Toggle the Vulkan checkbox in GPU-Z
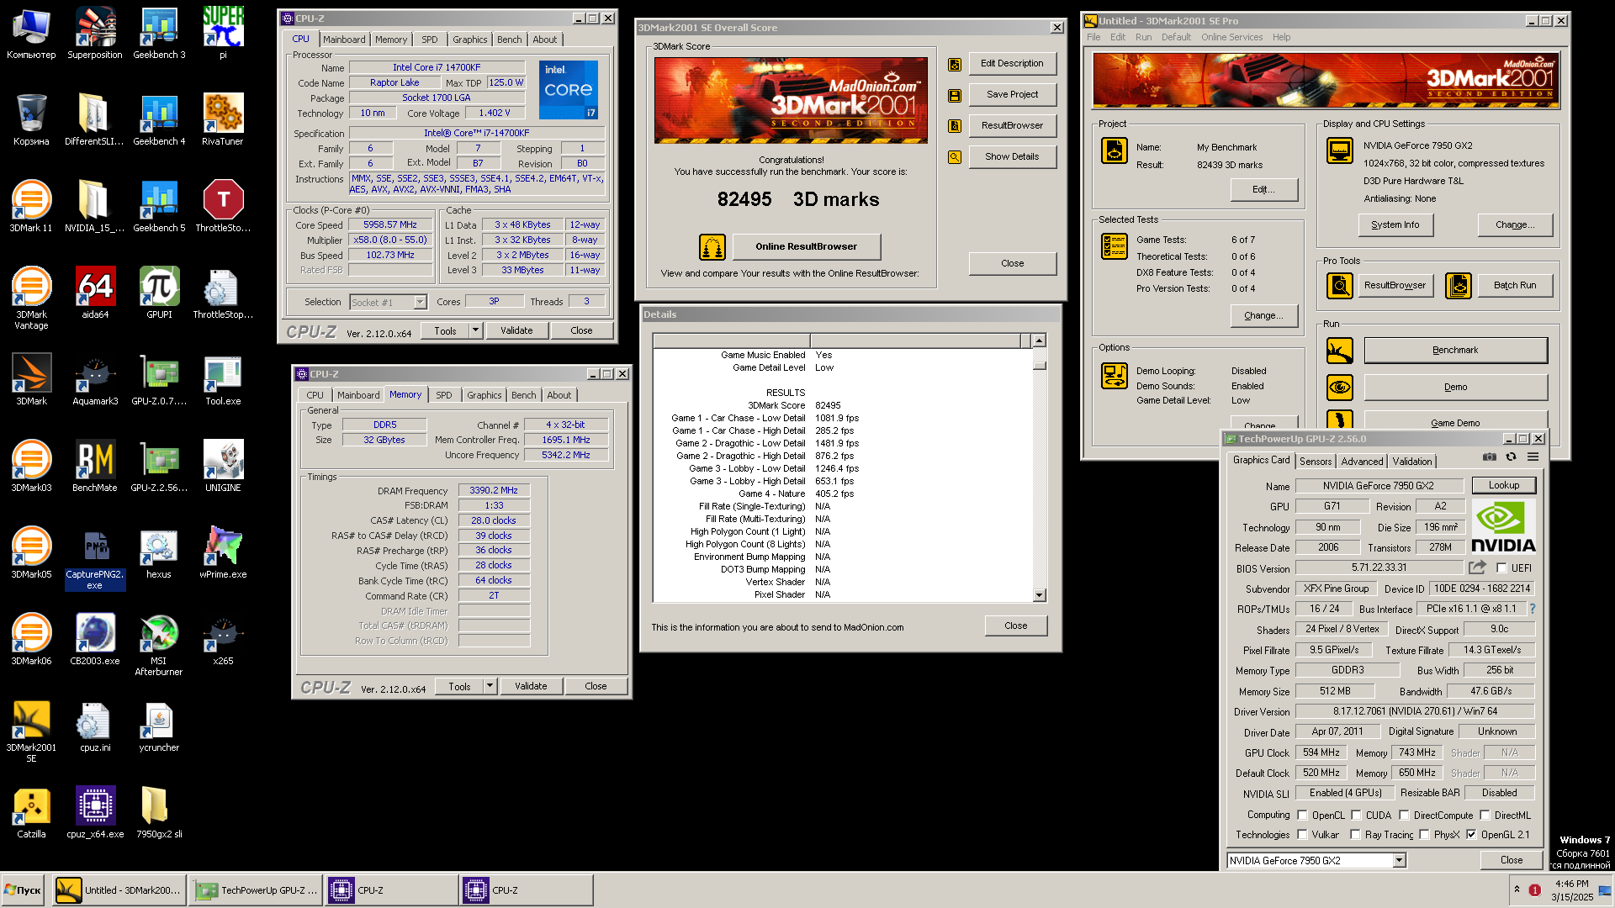Image resolution: width=1615 pixels, height=908 pixels. (x=1302, y=834)
